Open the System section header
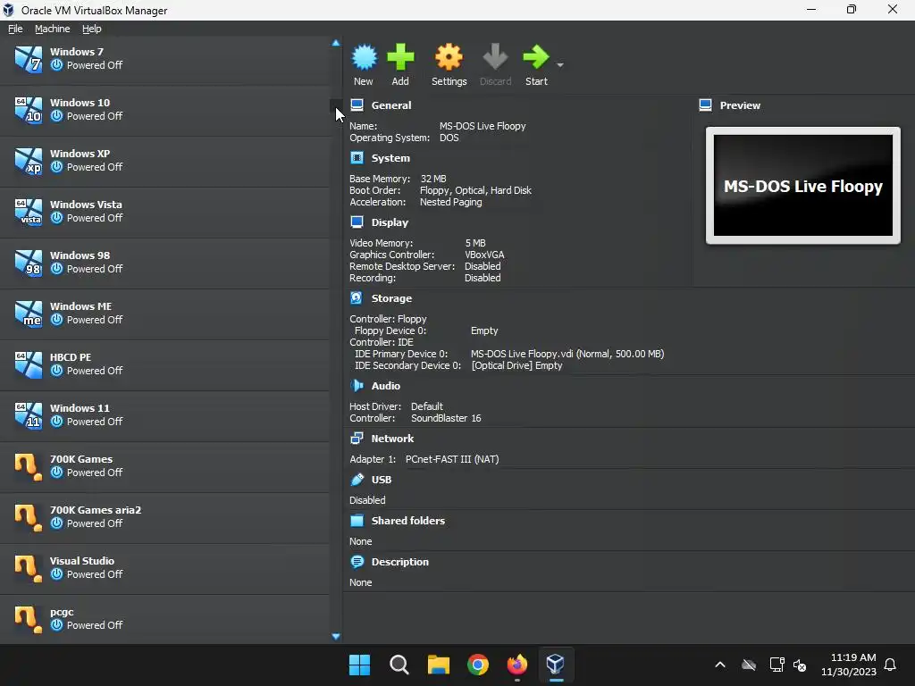The width and height of the screenshot is (915, 686). pyautogui.click(x=390, y=158)
